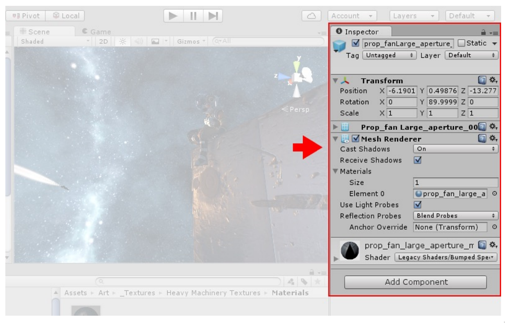The height and width of the screenshot is (323, 505).
Task: Switch to the Game tab
Action: 97,32
